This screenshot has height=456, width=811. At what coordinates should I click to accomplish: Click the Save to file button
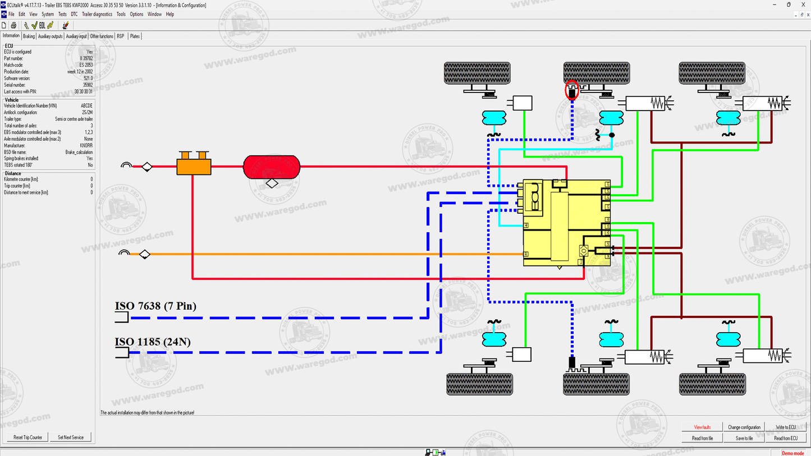tap(744, 438)
